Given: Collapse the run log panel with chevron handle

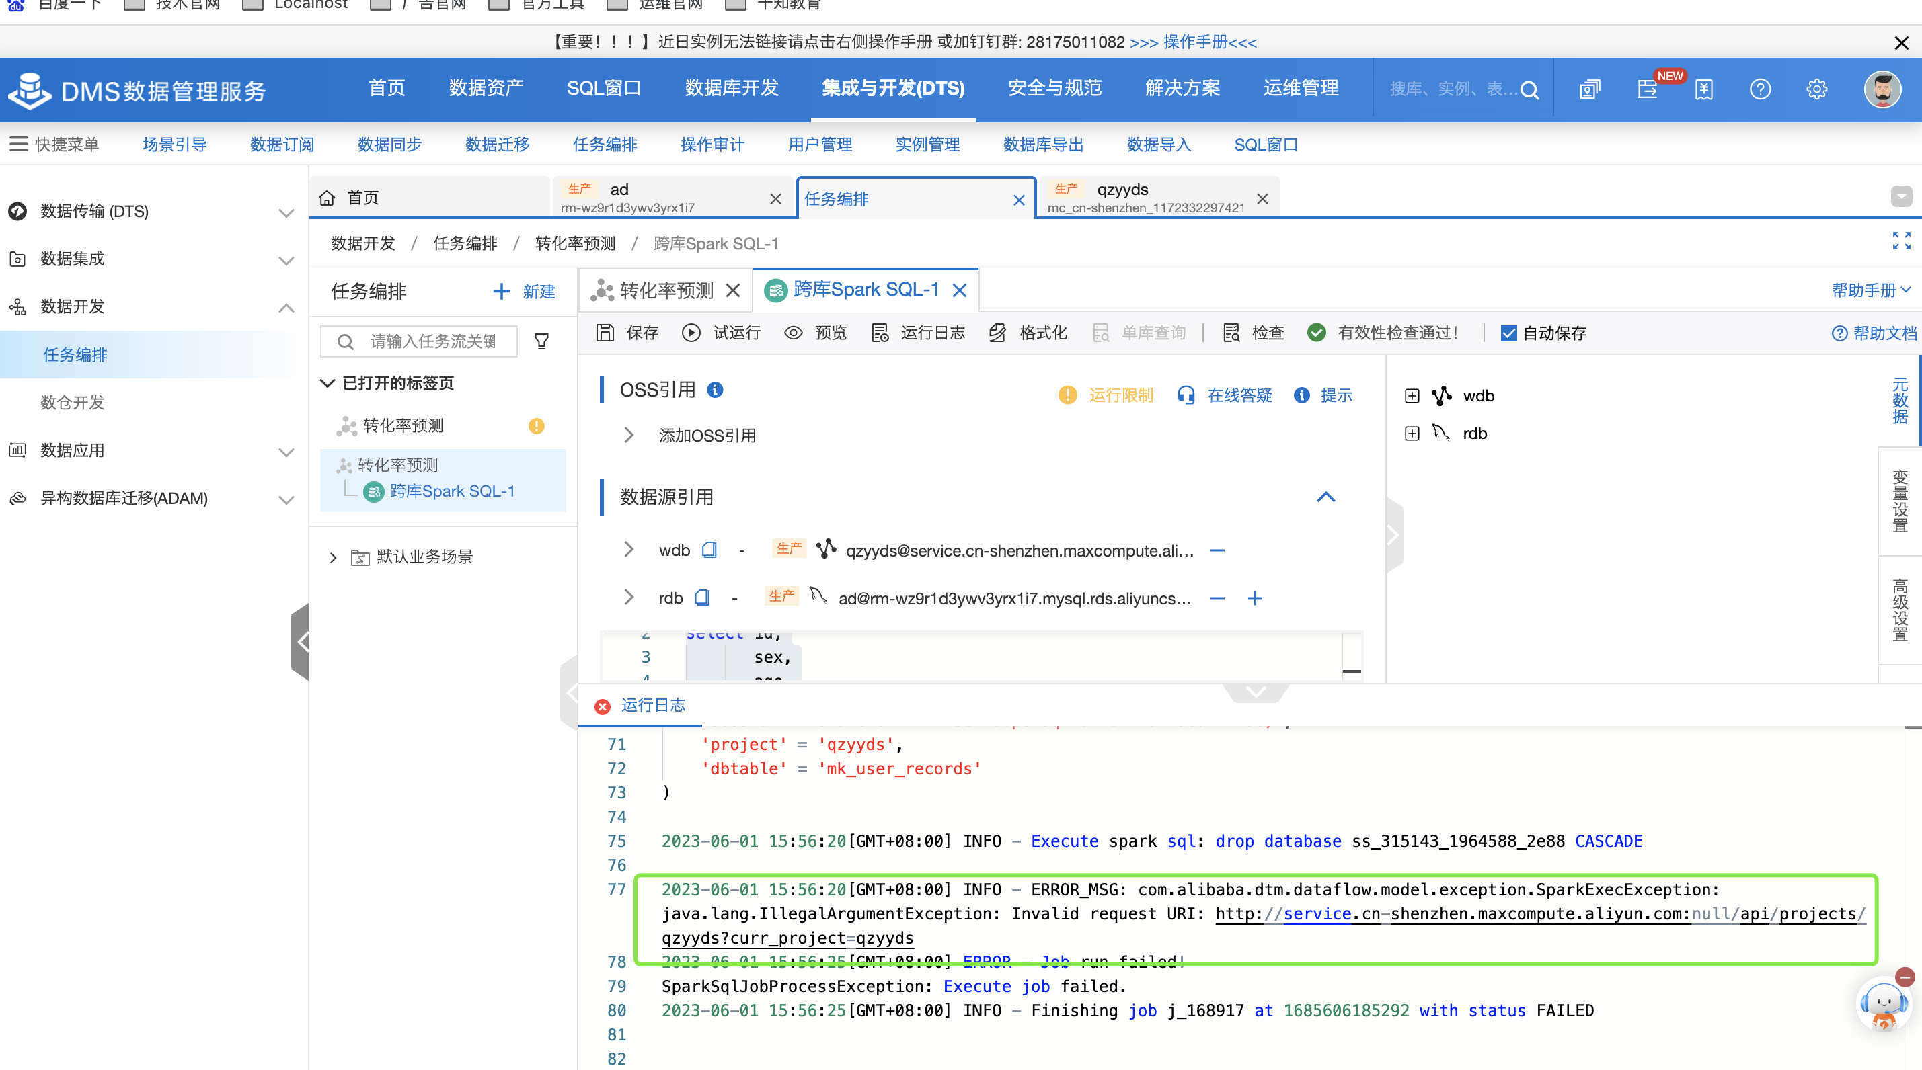Looking at the screenshot, I should point(1256,692).
